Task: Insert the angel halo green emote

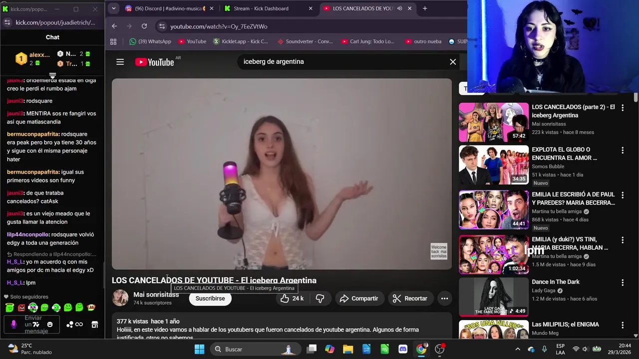Action: (x=9, y=307)
